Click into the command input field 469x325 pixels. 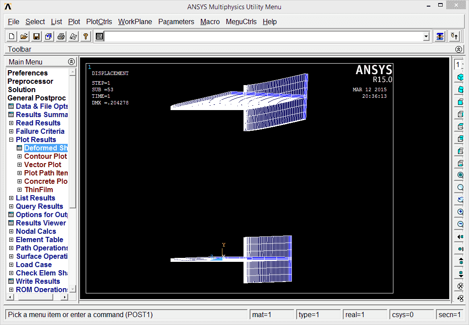(x=263, y=37)
